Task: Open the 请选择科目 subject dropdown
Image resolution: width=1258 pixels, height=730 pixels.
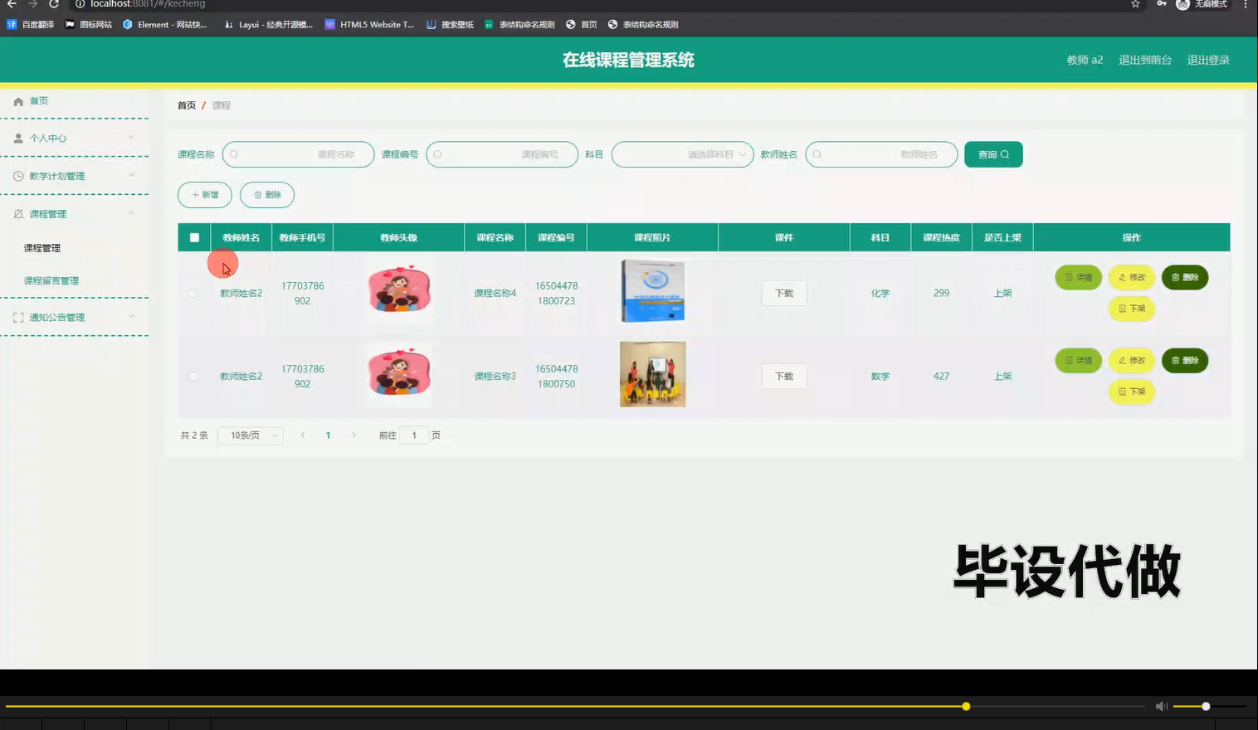Action: (681, 153)
